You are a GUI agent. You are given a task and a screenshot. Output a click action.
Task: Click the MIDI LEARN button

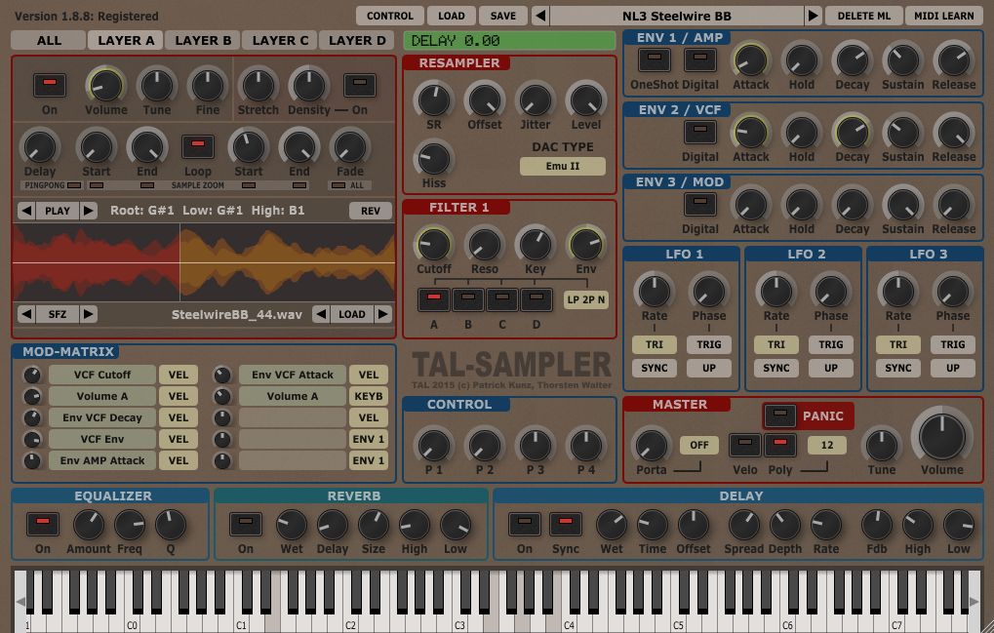click(944, 16)
